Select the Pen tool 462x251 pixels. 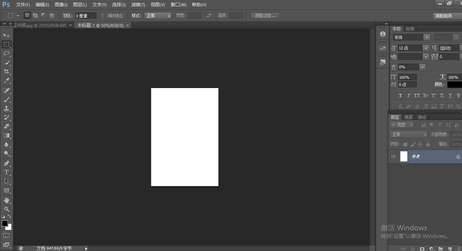(6, 163)
